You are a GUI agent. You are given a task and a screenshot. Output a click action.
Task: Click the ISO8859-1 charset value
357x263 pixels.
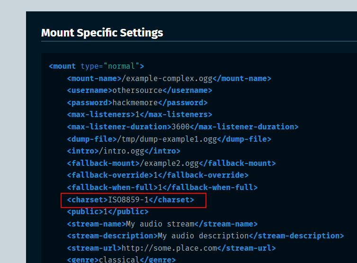click(128, 200)
